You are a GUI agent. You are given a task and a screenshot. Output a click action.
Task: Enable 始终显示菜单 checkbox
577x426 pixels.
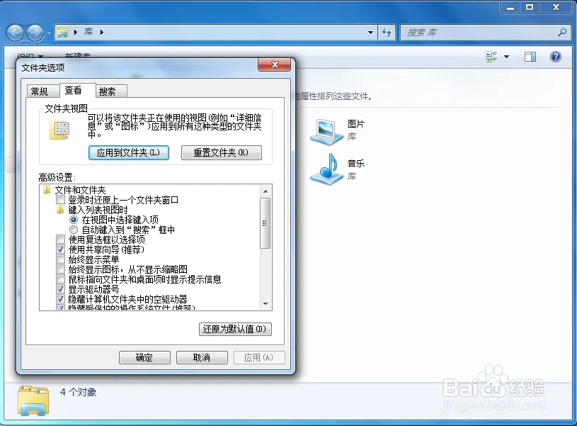[60, 259]
